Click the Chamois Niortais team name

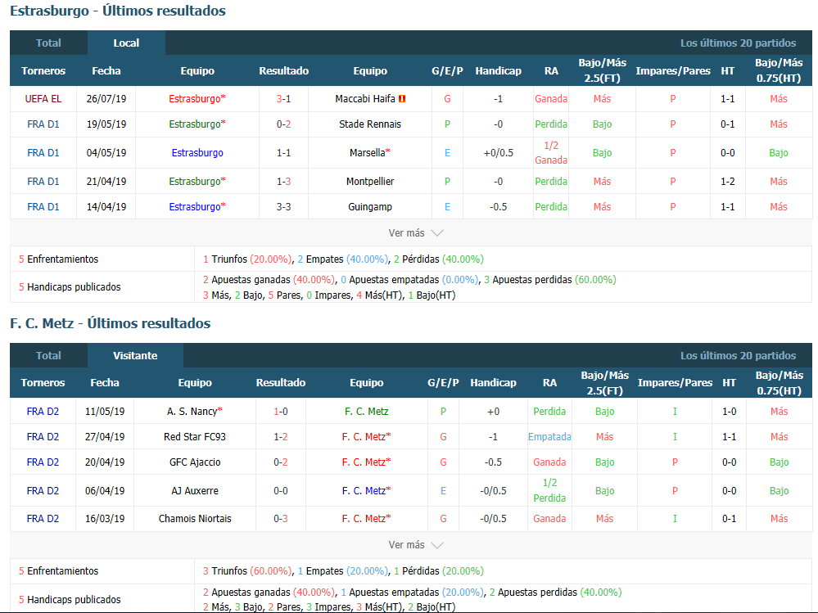point(195,519)
